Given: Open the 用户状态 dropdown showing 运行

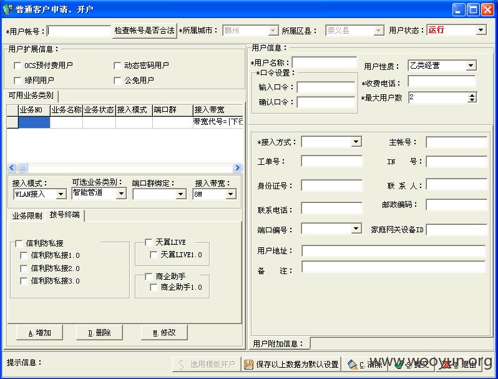Looking at the screenshot, I should pos(481,30).
